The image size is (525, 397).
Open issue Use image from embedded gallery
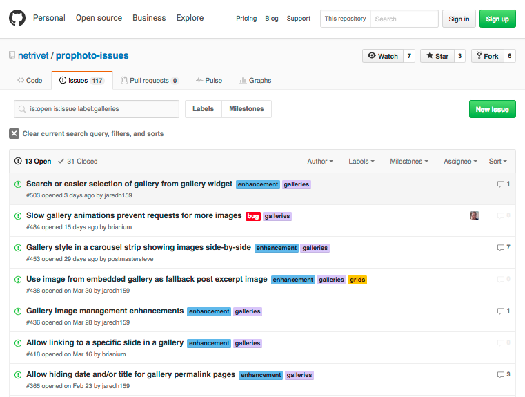147,279
